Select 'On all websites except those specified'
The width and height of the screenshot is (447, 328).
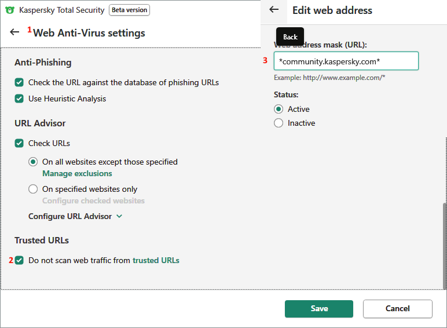[x=34, y=162]
